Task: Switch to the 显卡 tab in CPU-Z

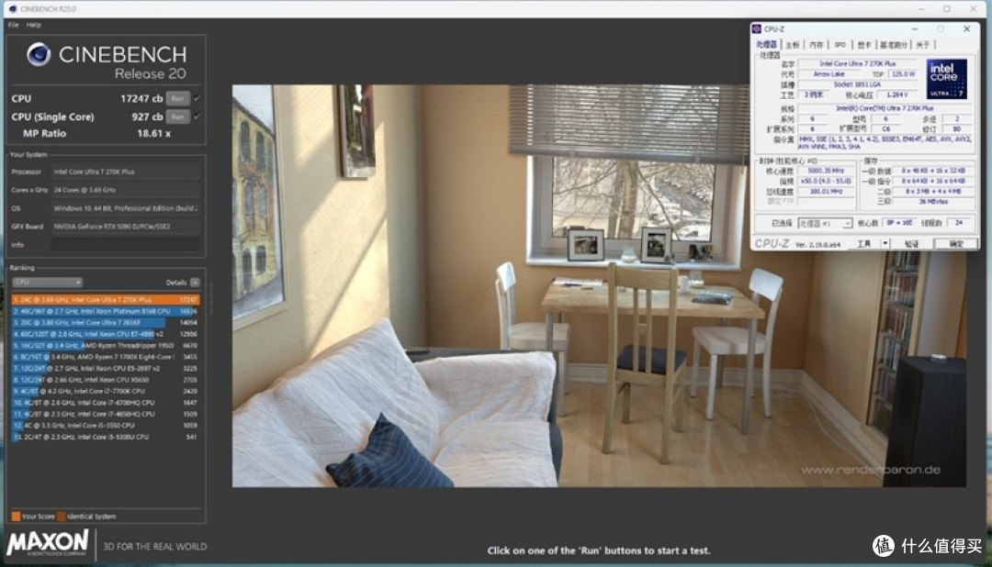Action: [x=864, y=45]
